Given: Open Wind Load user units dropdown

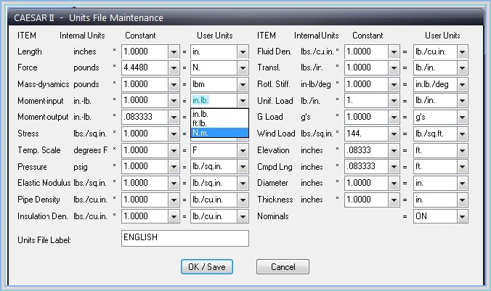Looking at the screenshot, I should [x=463, y=134].
